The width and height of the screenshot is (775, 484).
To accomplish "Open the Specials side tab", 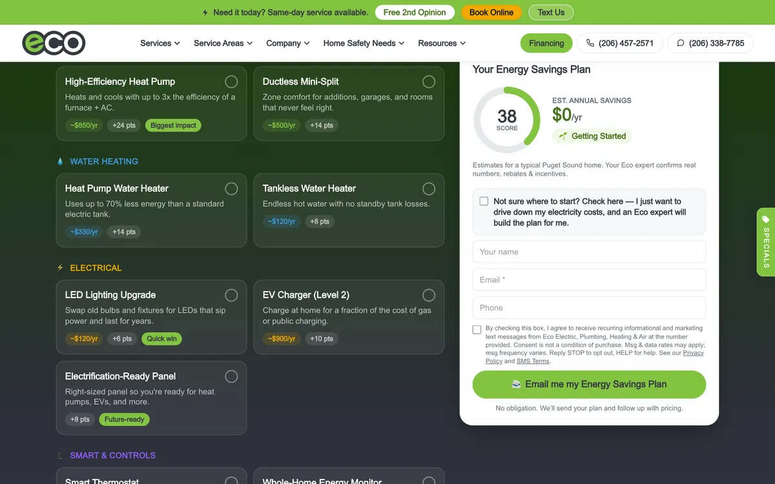I will [766, 242].
